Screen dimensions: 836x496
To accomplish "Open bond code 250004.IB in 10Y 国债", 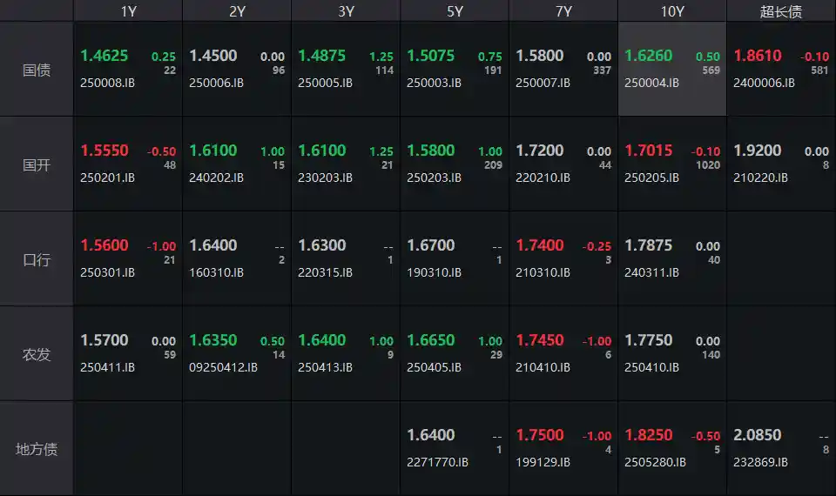I will click(651, 83).
